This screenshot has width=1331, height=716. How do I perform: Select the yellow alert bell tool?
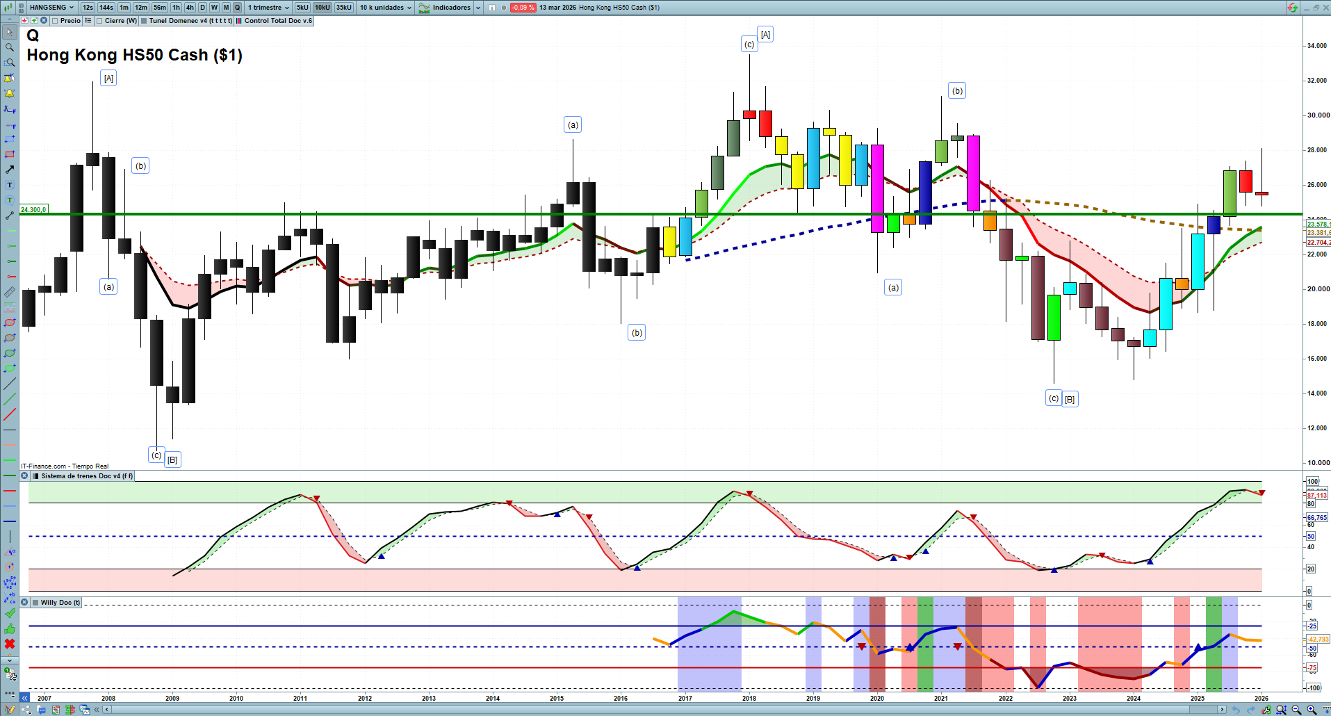(x=10, y=93)
